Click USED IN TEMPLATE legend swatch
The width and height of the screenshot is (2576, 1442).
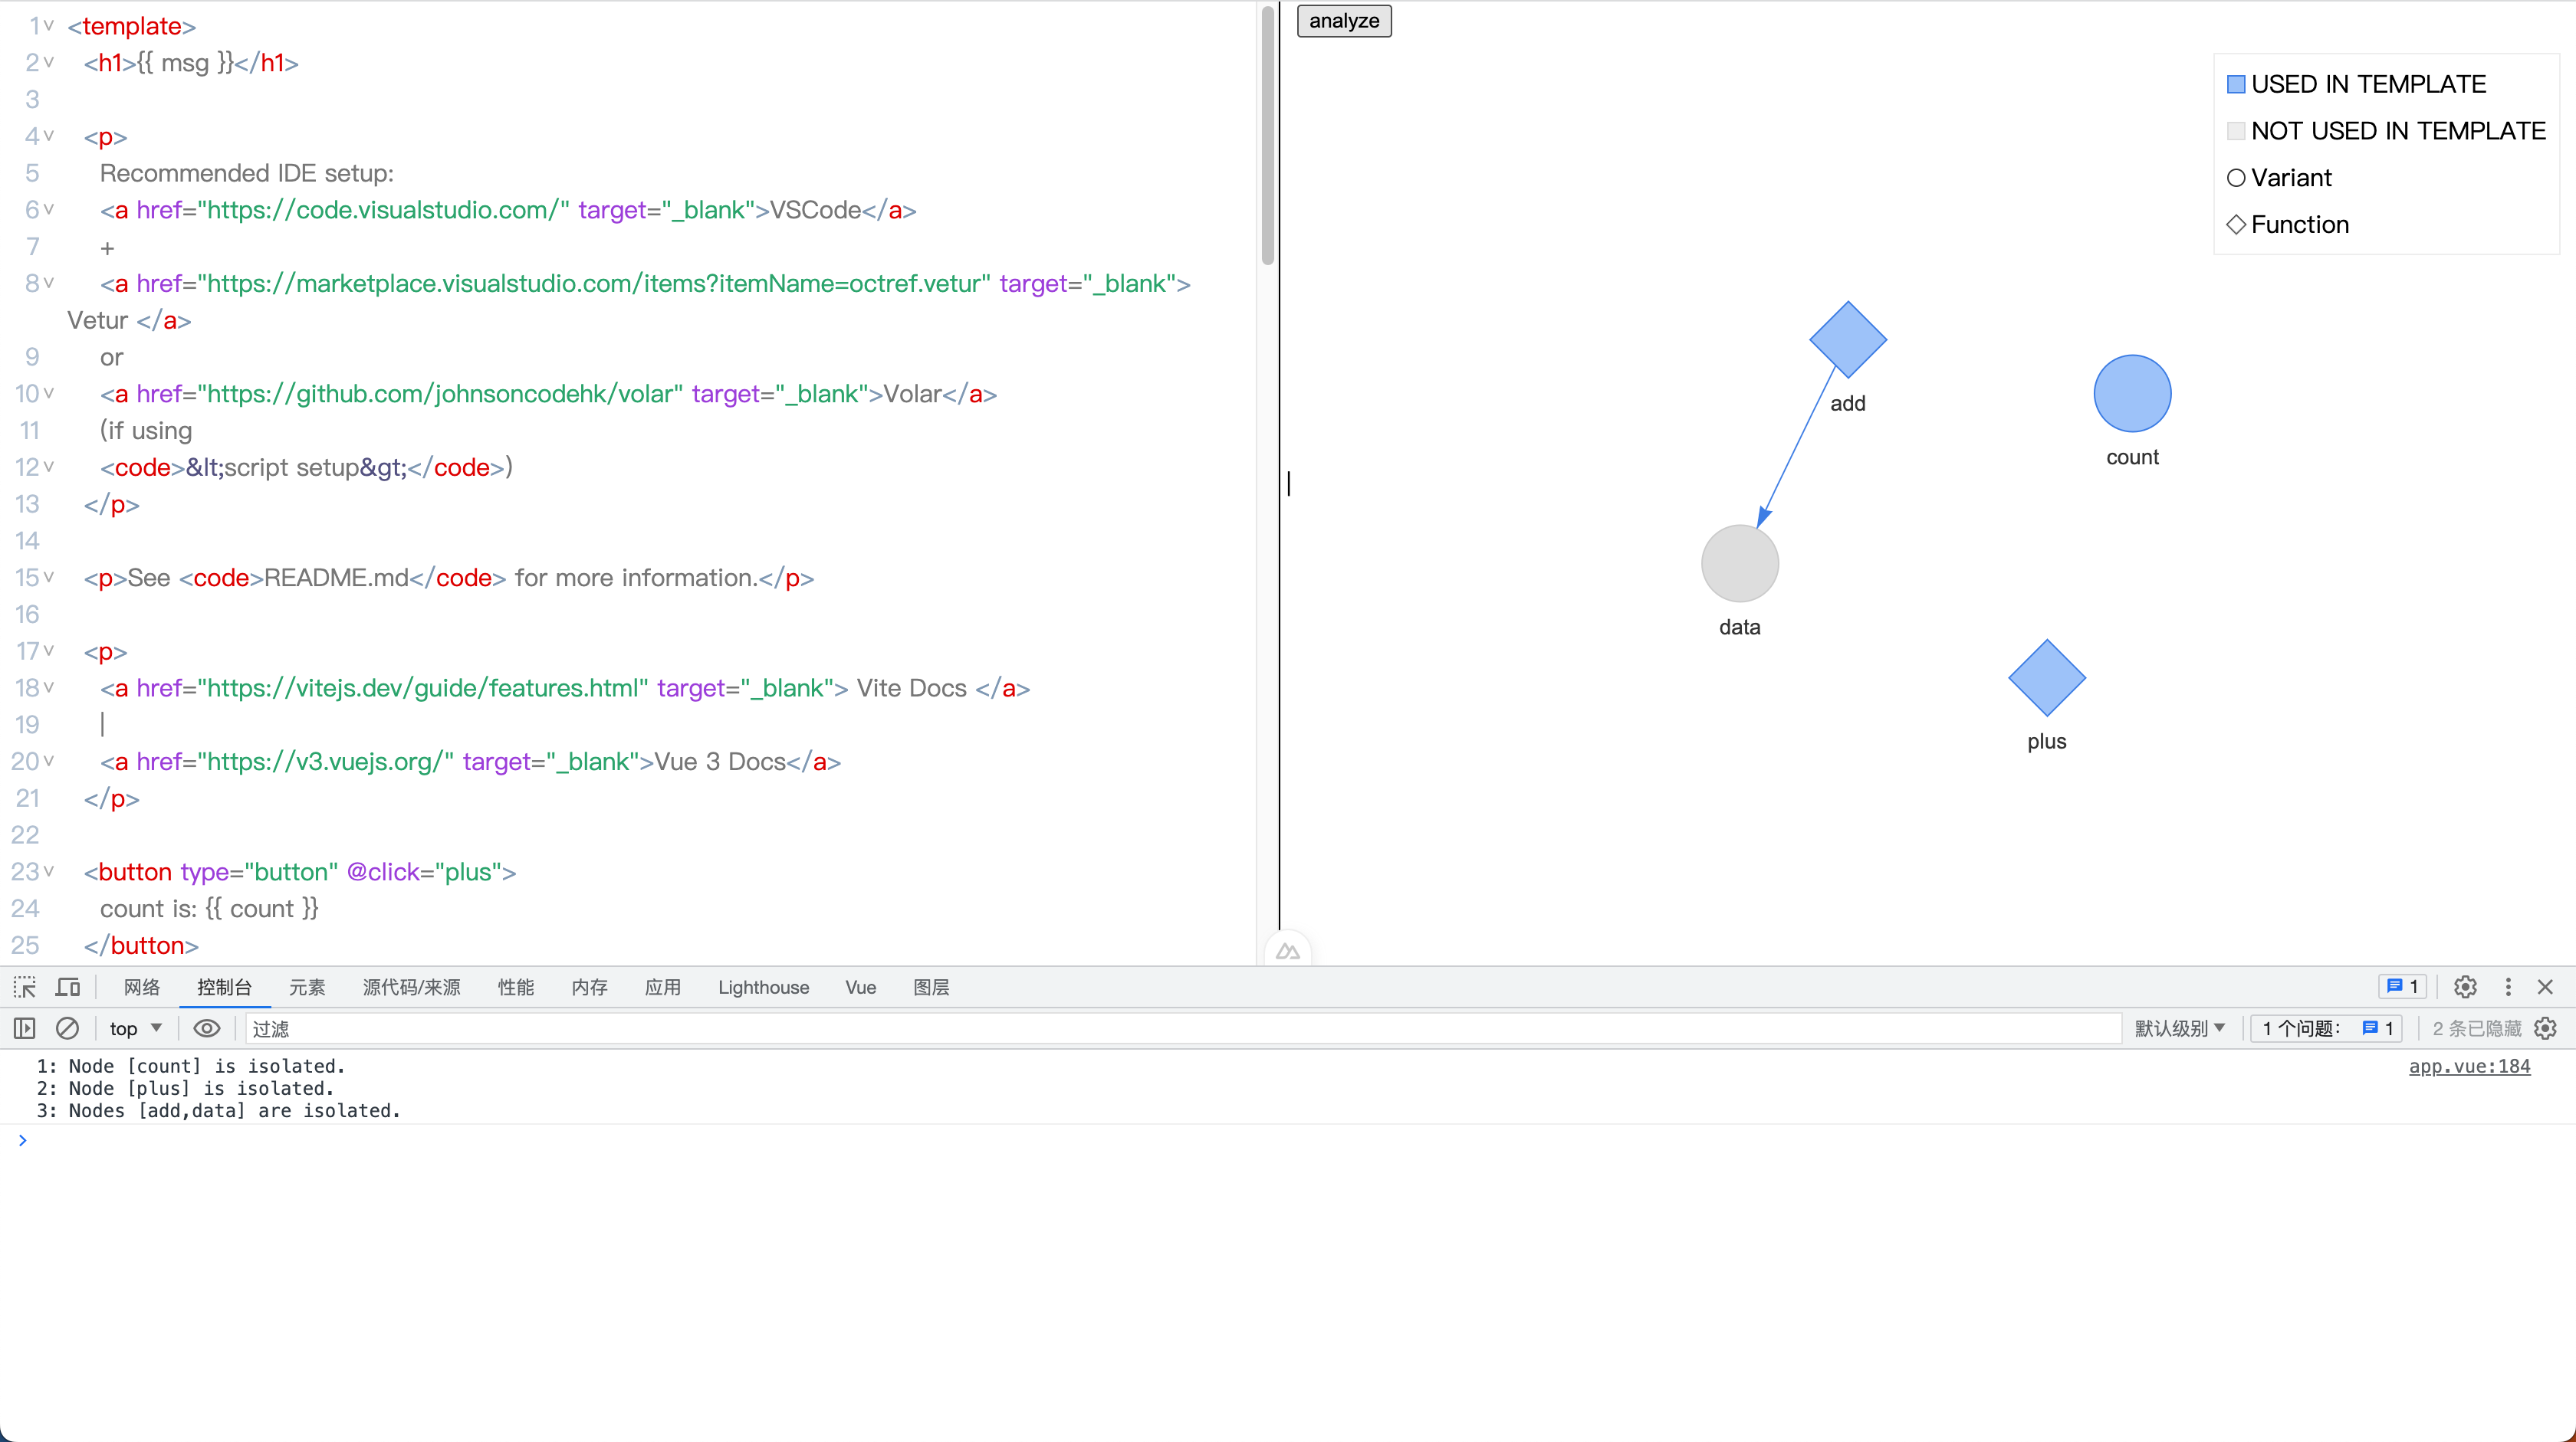2237,85
